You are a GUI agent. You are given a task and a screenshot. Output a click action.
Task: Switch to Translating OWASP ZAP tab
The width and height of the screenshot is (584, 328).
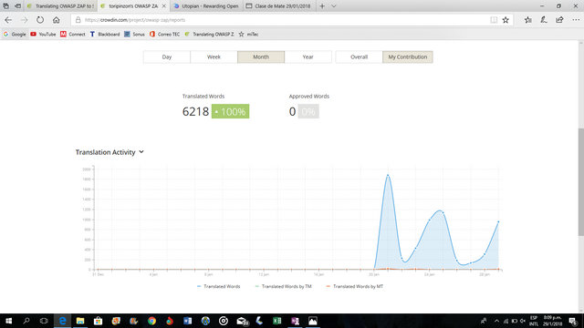click(61, 6)
